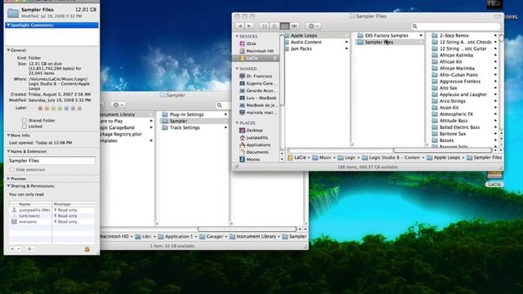Toggle the Shared Folder checkbox
The height and width of the screenshot is (294, 523).
(x=25, y=120)
